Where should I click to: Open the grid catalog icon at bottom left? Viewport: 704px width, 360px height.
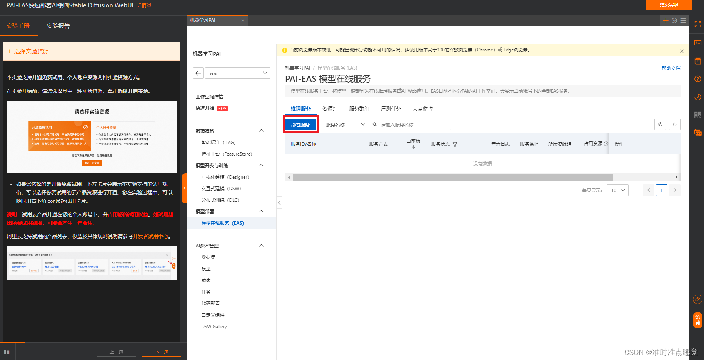[7, 352]
